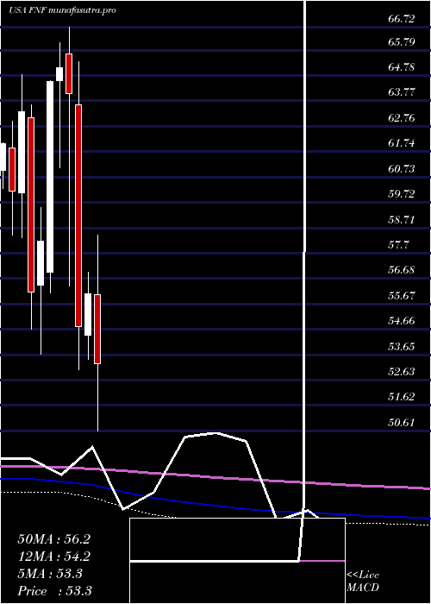431x604 pixels.
Task: Click the tall white candlestick reaching 64.5
Action: 50,177
